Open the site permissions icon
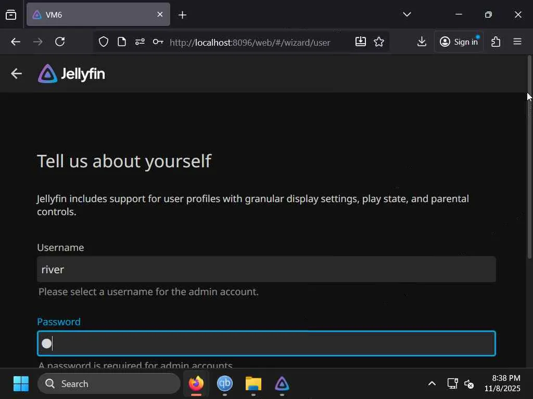The image size is (533, 399). pos(139,42)
